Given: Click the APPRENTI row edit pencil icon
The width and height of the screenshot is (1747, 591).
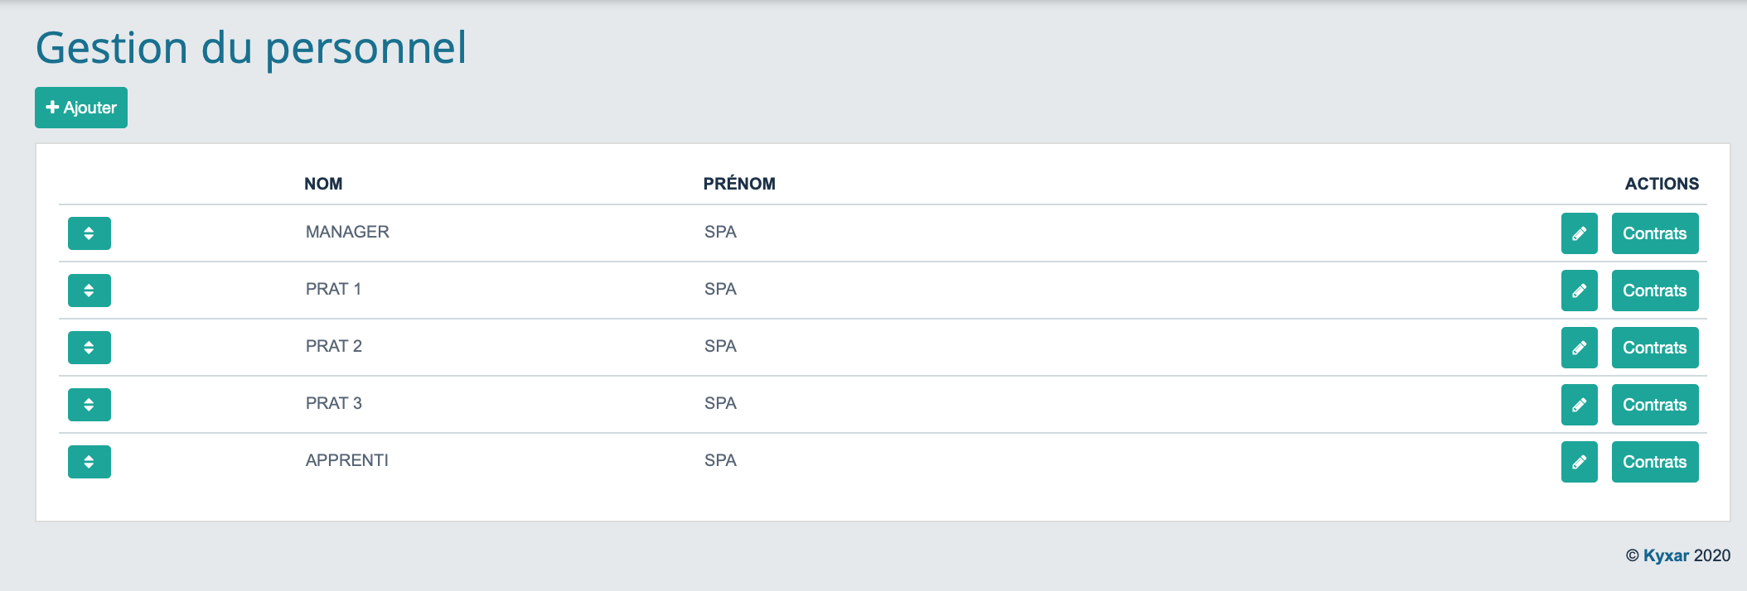Looking at the screenshot, I should 1579,462.
